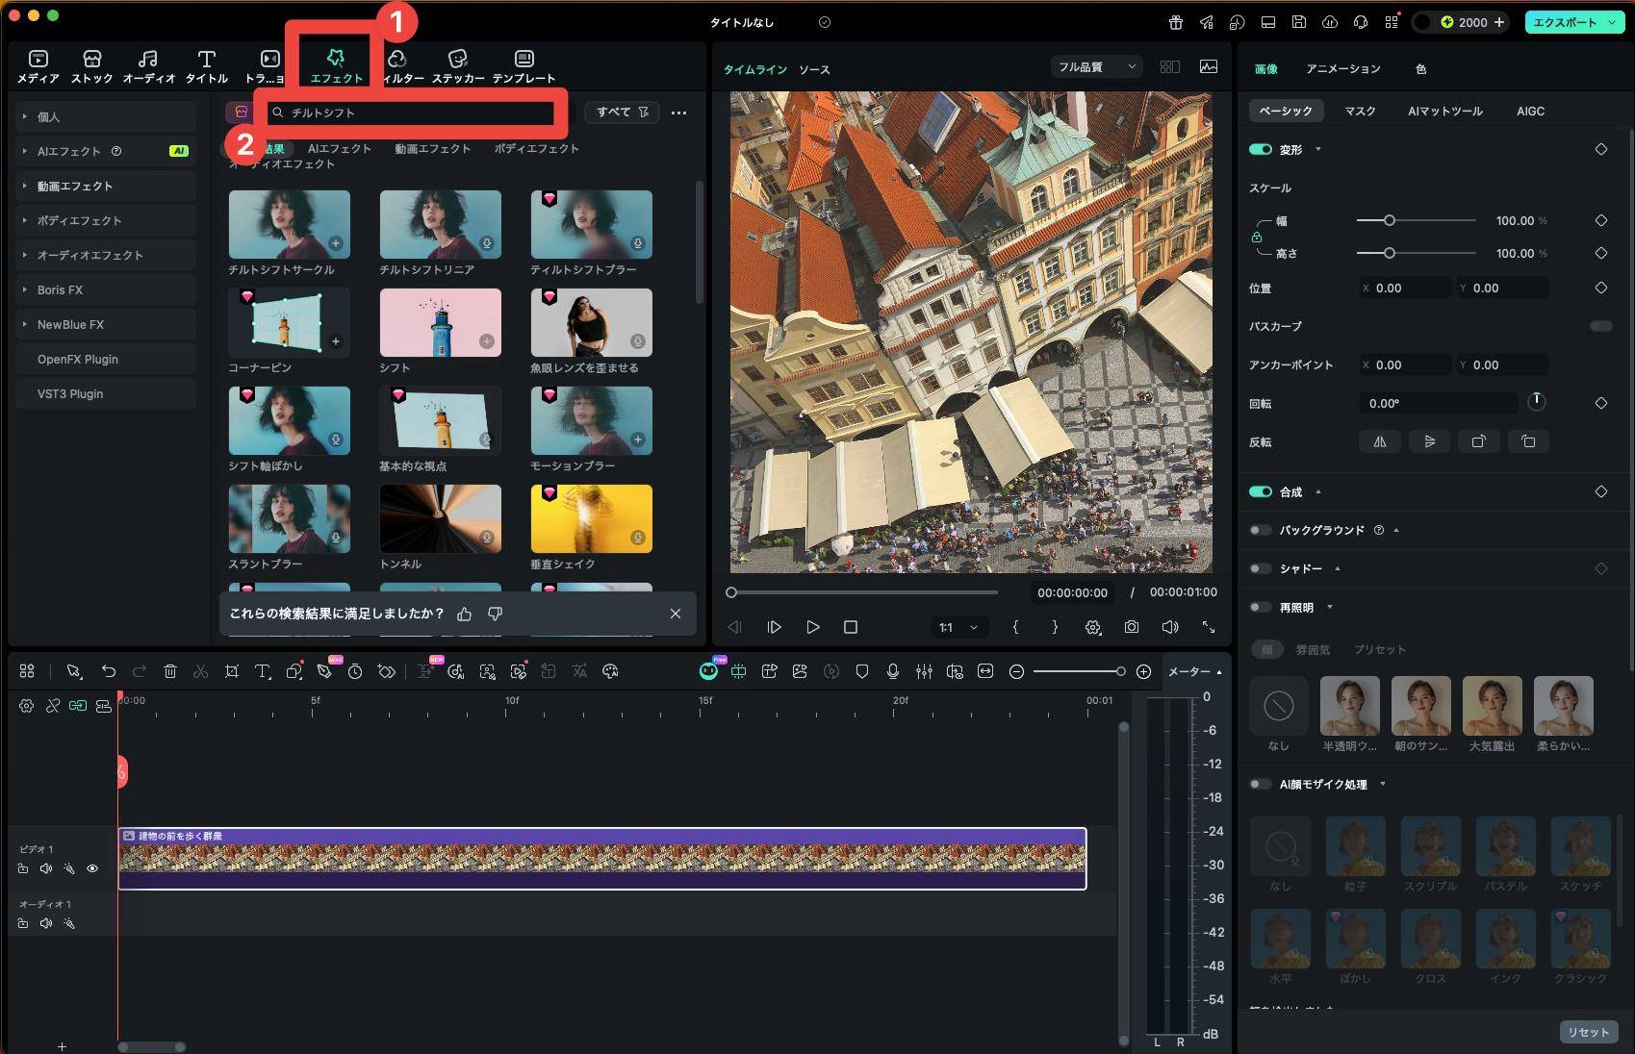Image resolution: width=1635 pixels, height=1054 pixels.
Task: Open the audio mixer icon in timeline toolbar
Action: (x=924, y=671)
